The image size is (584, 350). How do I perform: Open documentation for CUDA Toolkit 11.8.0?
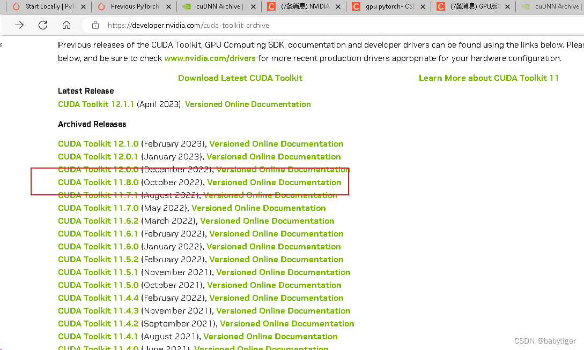(x=274, y=182)
